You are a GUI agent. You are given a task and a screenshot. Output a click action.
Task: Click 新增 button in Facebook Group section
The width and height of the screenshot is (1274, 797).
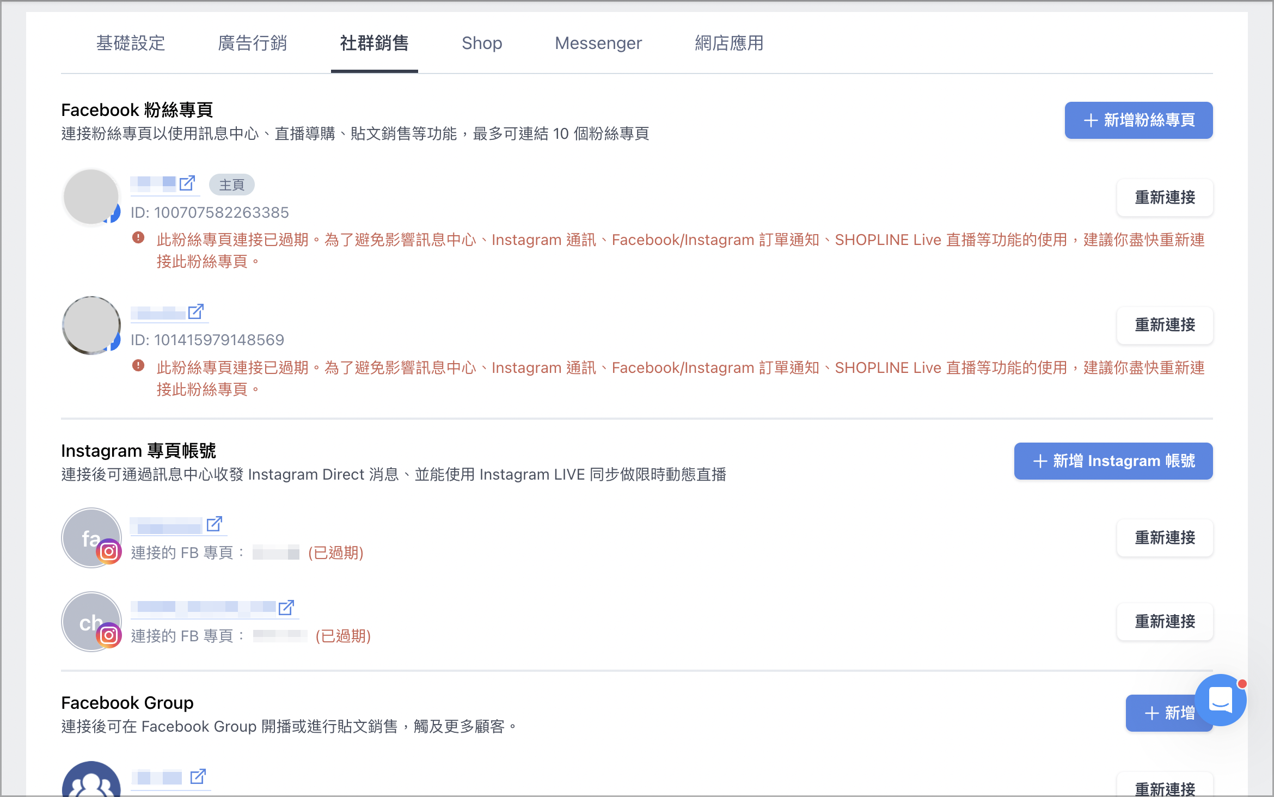(x=1168, y=713)
